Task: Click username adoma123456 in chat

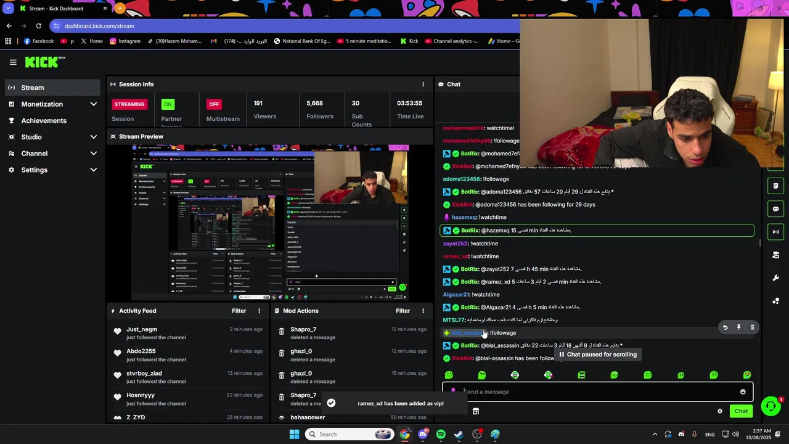Action: tap(462, 179)
